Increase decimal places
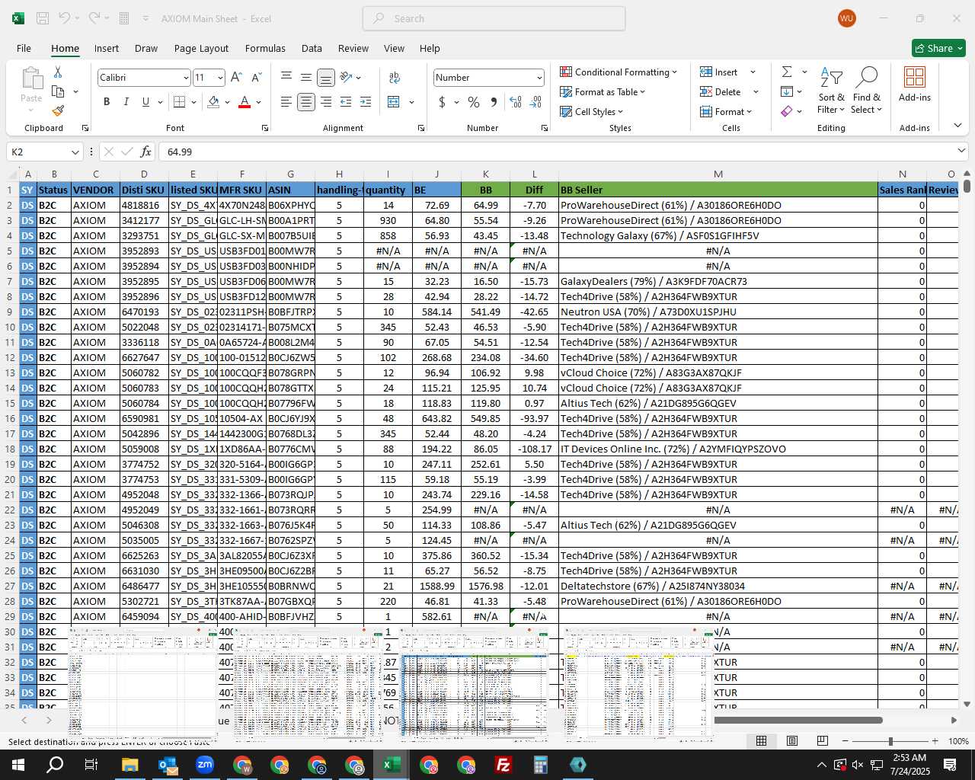The image size is (975, 780). click(x=516, y=102)
